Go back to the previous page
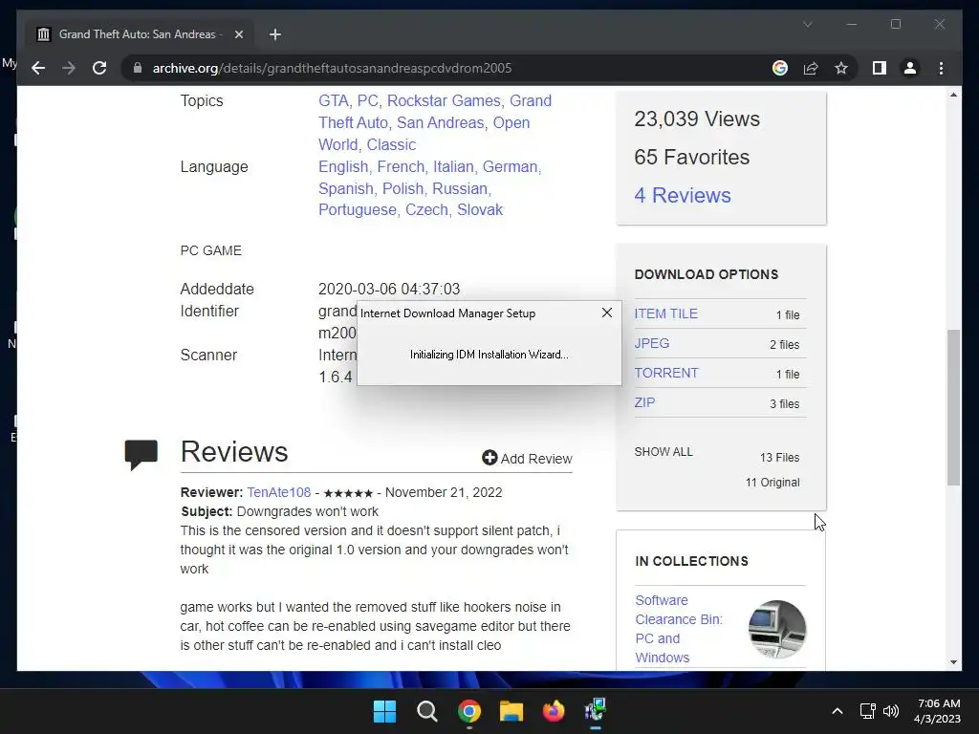979x734 pixels. pyautogui.click(x=38, y=68)
